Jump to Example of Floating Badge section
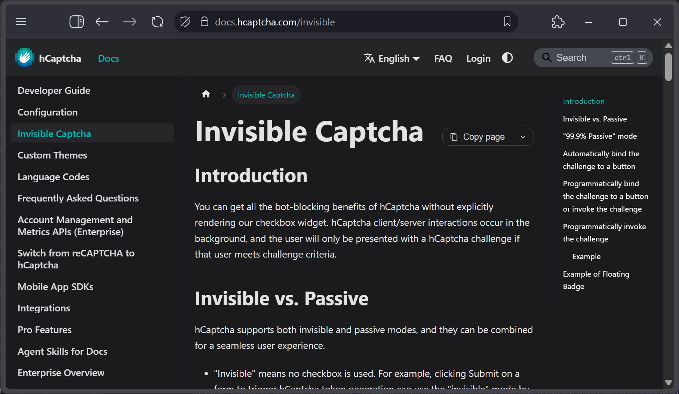The width and height of the screenshot is (679, 394). 596,280
